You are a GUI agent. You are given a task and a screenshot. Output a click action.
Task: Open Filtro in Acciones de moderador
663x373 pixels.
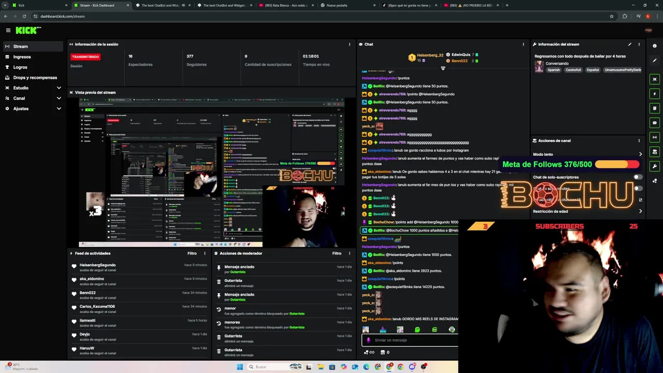click(x=337, y=254)
